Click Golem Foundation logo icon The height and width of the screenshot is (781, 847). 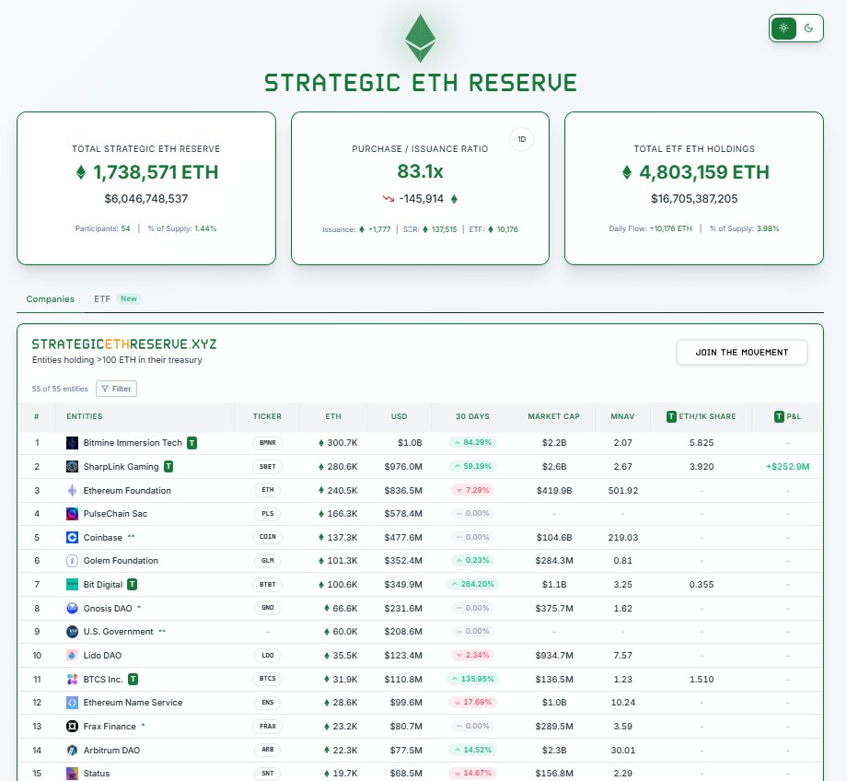(72, 561)
